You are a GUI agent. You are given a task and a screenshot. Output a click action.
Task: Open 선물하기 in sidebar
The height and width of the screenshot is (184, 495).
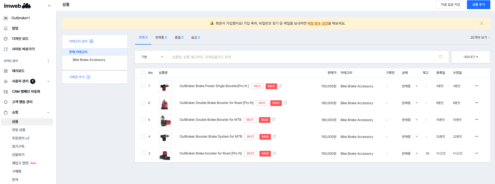click(x=18, y=155)
